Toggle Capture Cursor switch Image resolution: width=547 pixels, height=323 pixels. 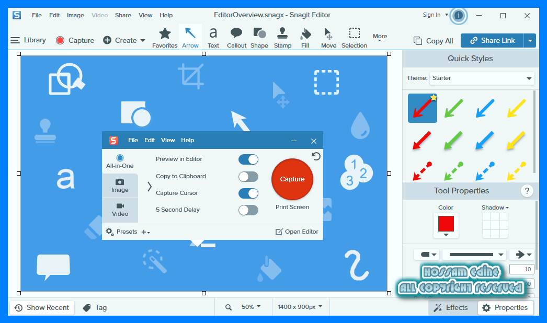pyautogui.click(x=248, y=193)
